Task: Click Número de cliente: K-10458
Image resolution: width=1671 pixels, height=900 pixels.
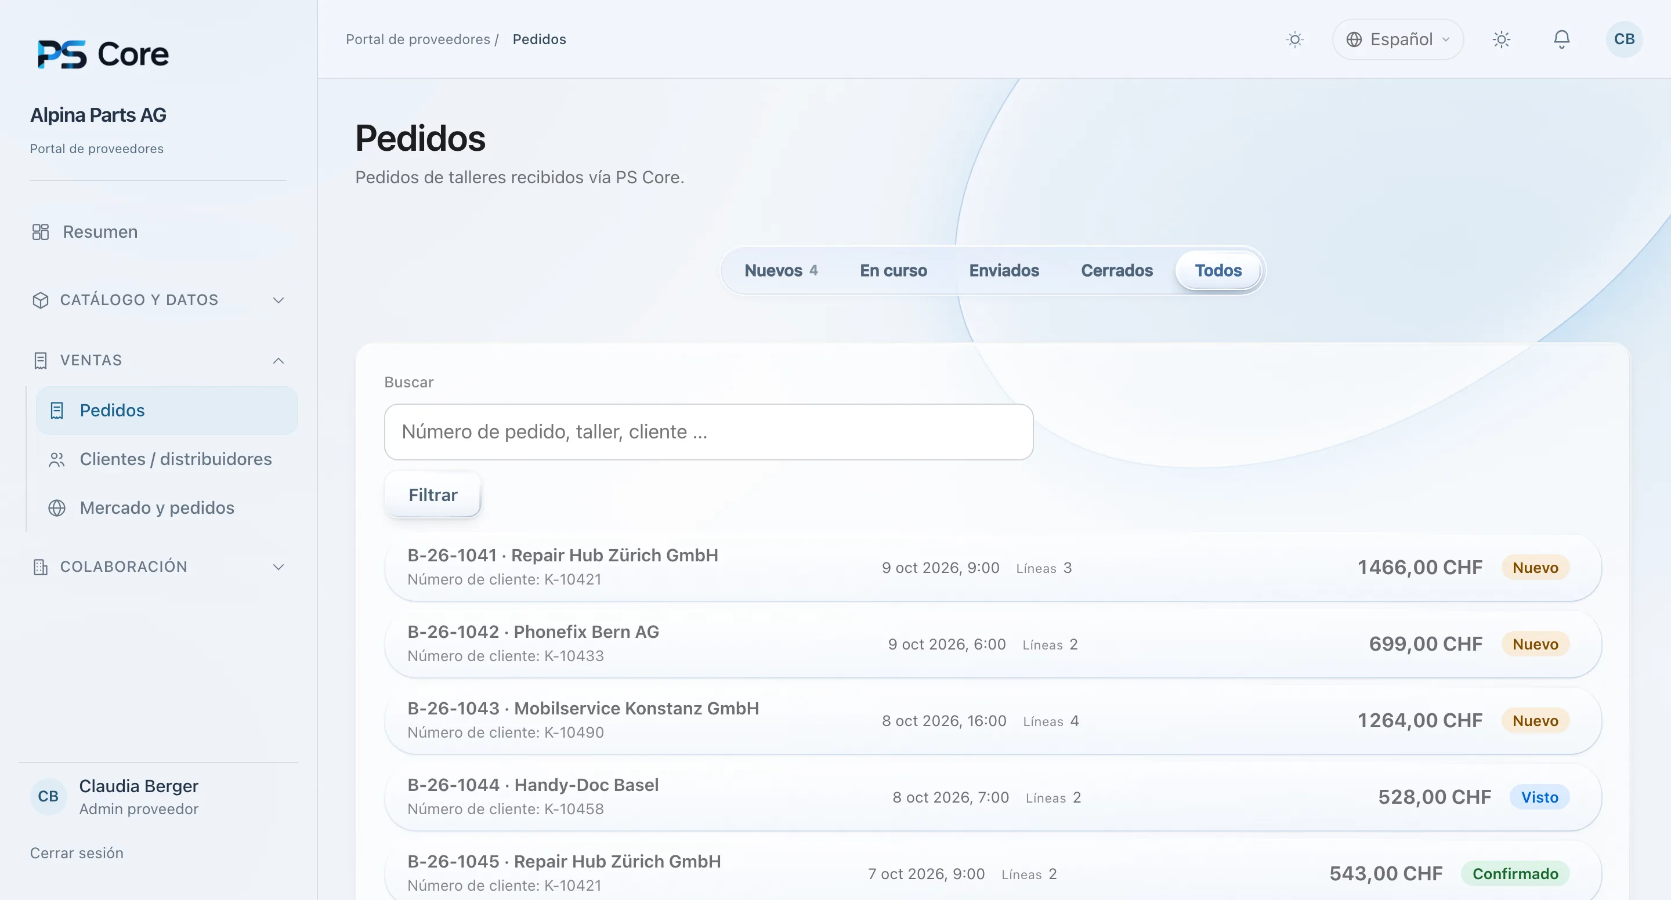Action: pyautogui.click(x=505, y=809)
